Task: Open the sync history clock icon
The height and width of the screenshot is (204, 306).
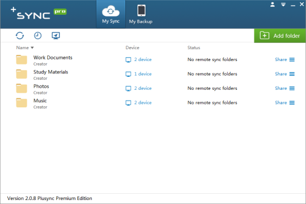Action: tap(37, 36)
